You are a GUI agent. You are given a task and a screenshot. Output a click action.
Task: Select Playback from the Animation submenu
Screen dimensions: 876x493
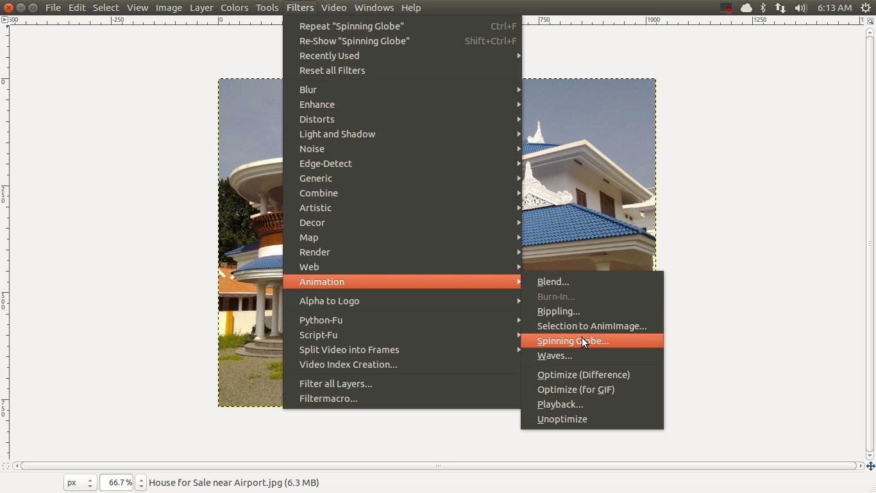pos(560,404)
